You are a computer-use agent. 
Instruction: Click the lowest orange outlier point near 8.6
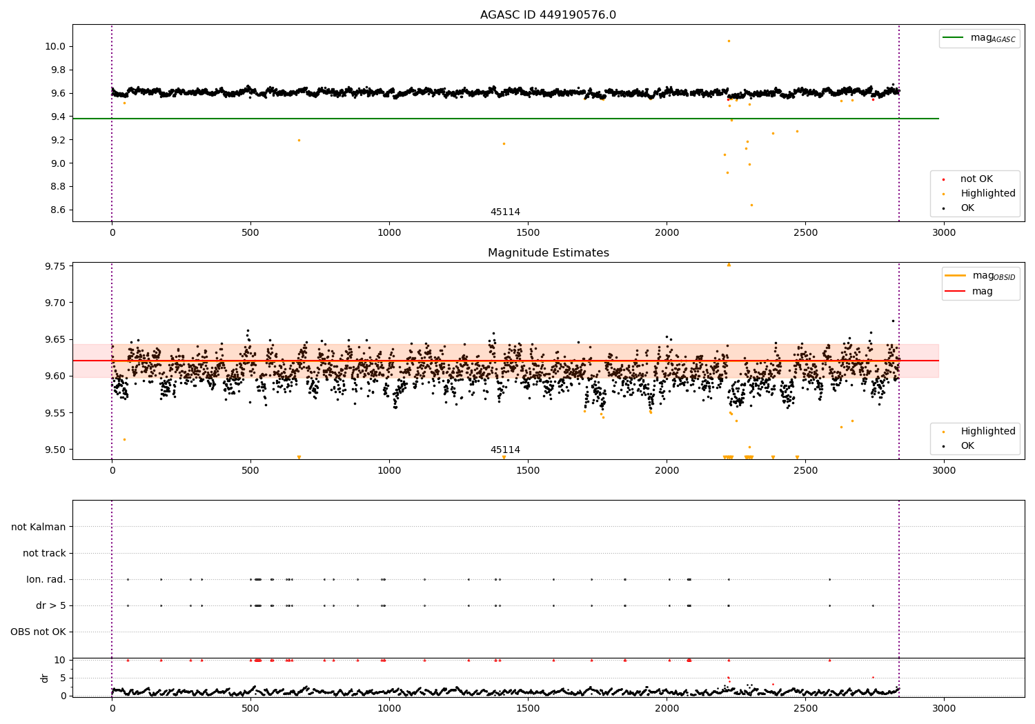(x=751, y=205)
